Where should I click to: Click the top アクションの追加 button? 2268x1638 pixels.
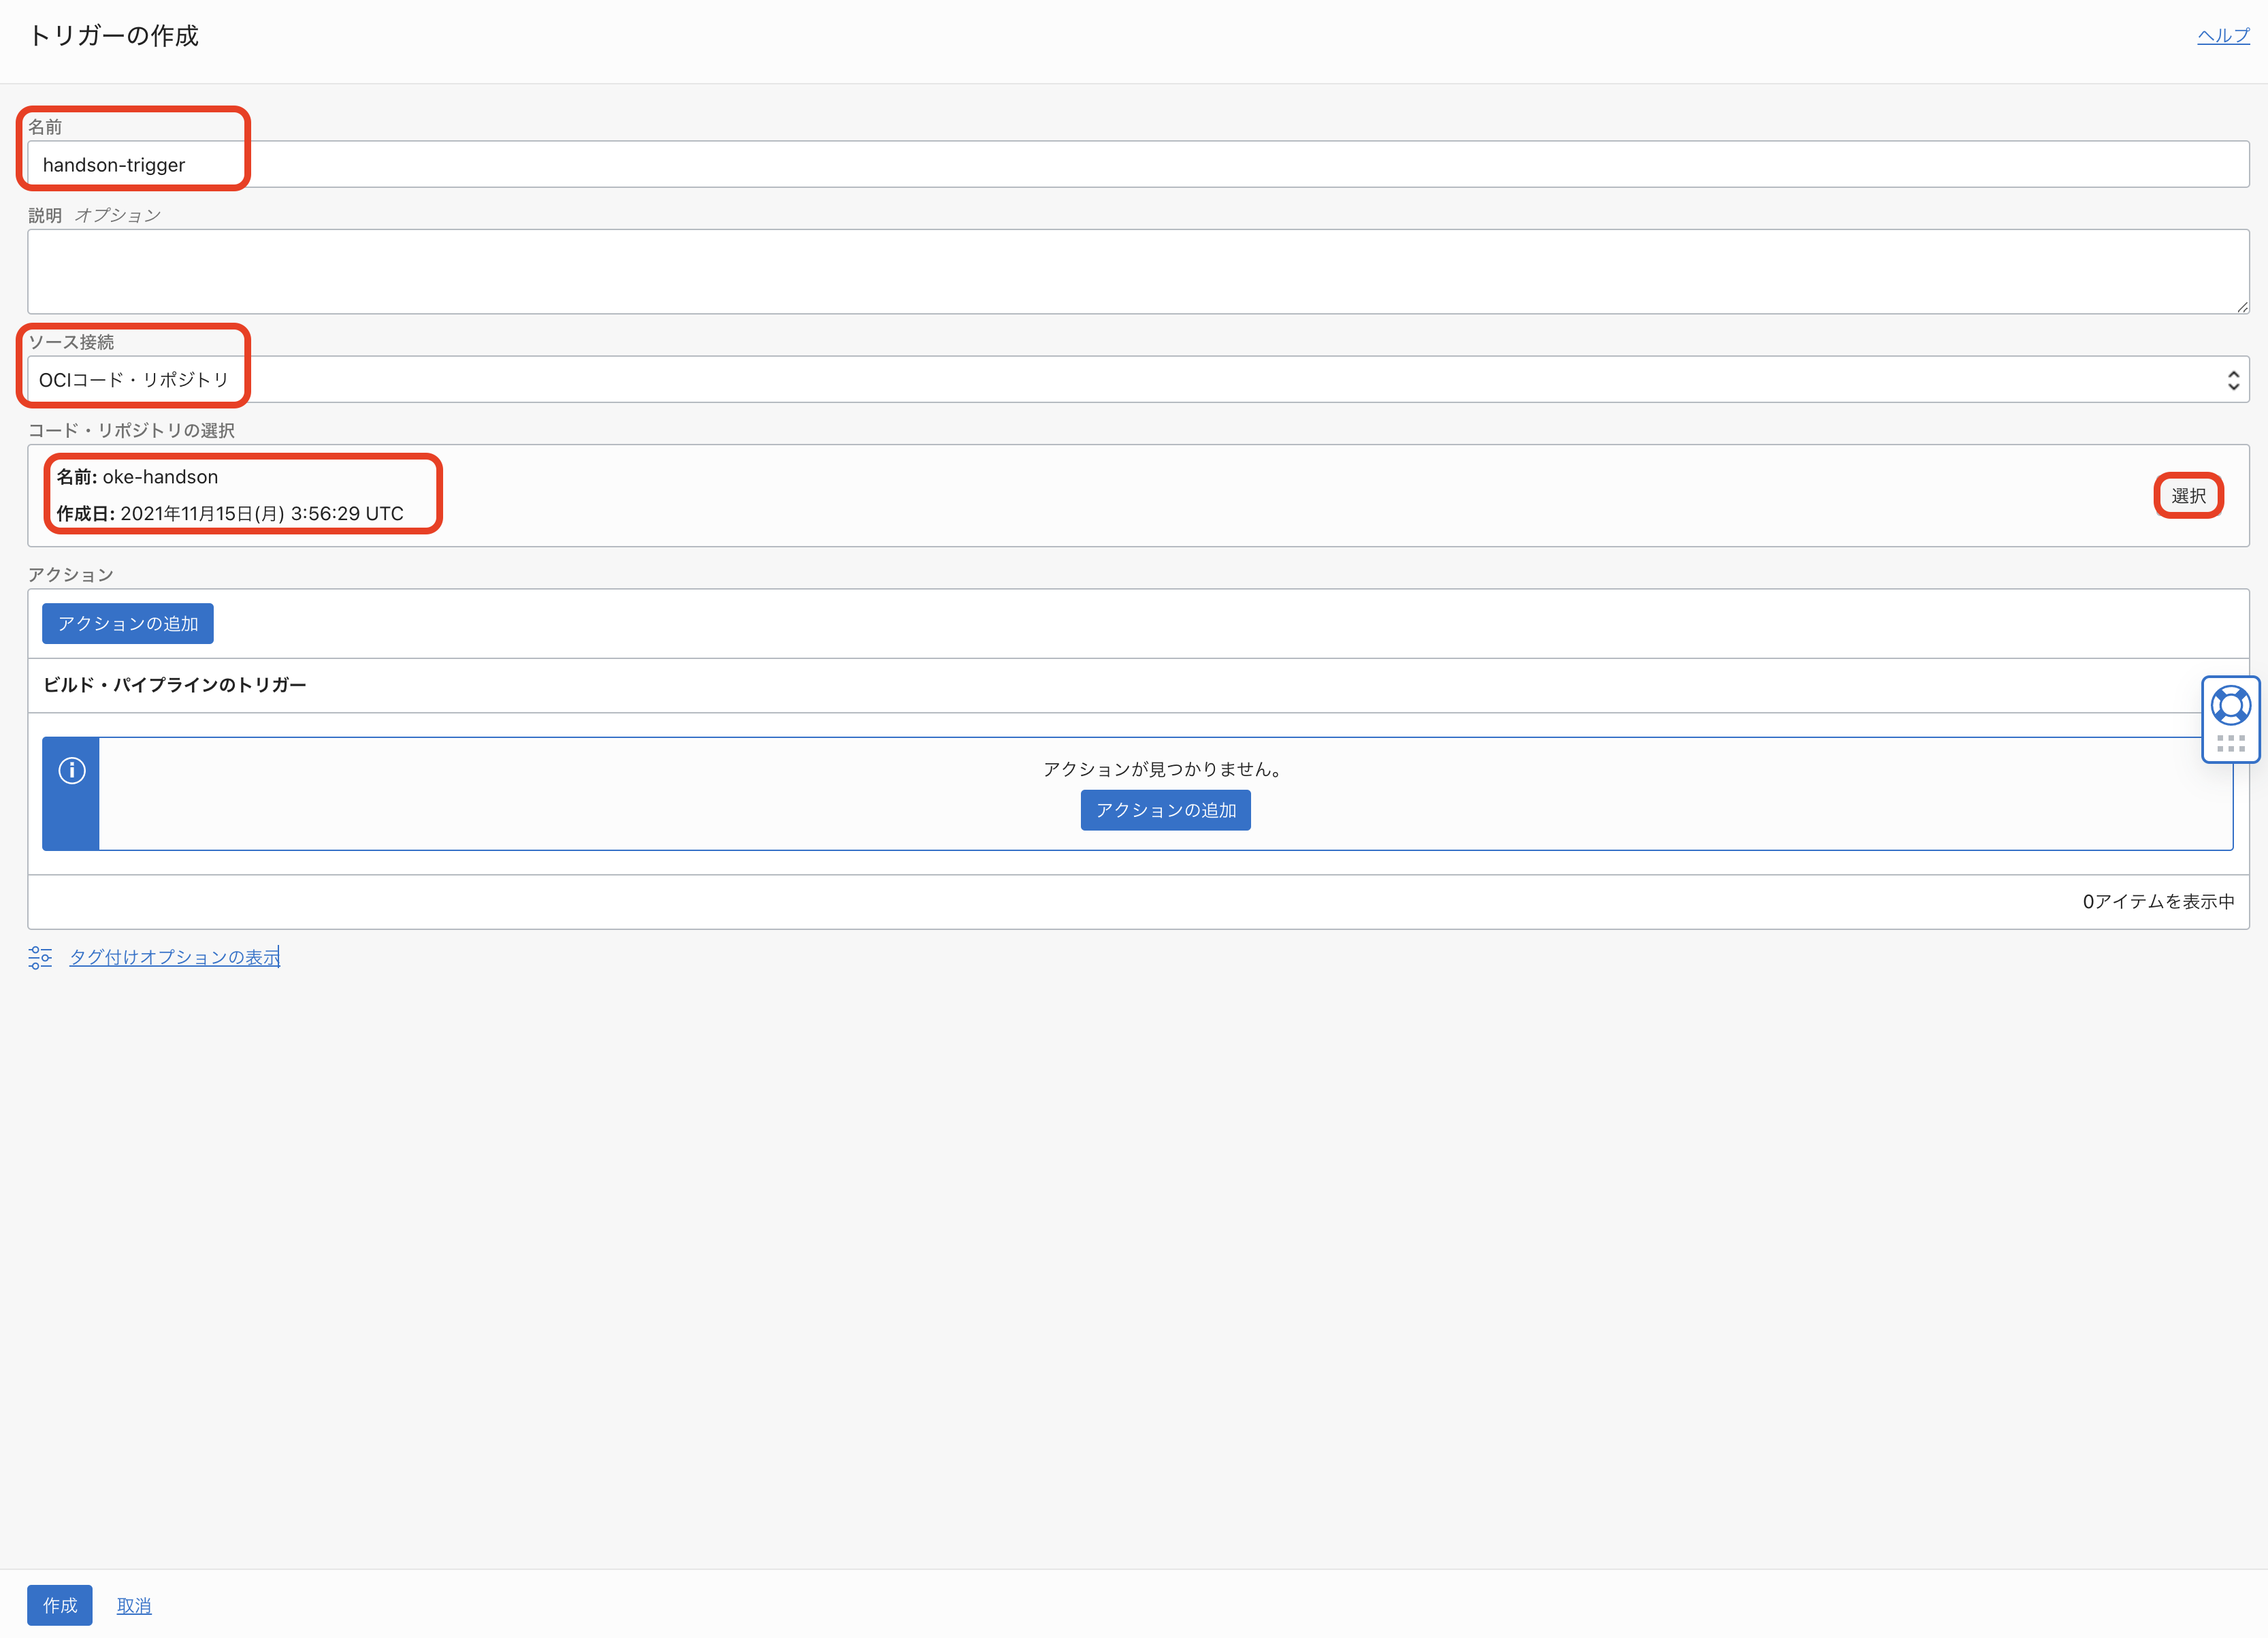[128, 623]
